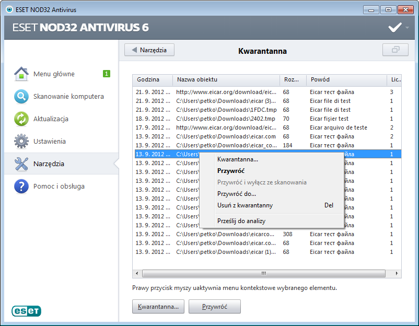
Task: Select row with size 184
Action: [267, 145]
